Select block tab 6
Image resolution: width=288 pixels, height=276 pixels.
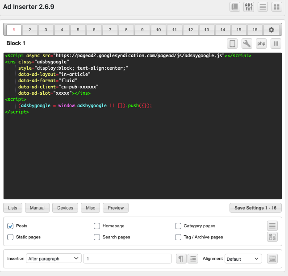(94, 30)
